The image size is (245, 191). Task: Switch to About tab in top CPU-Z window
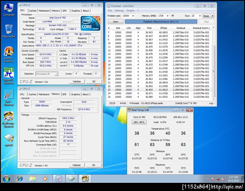coord(86,11)
